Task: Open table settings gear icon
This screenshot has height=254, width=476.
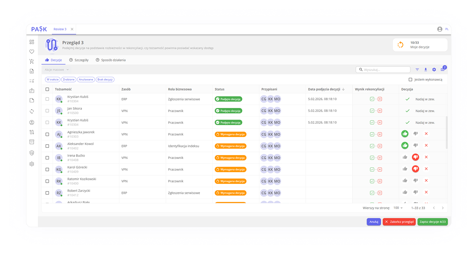Action: [434, 70]
